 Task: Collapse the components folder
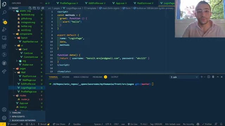[x=14, y=34]
